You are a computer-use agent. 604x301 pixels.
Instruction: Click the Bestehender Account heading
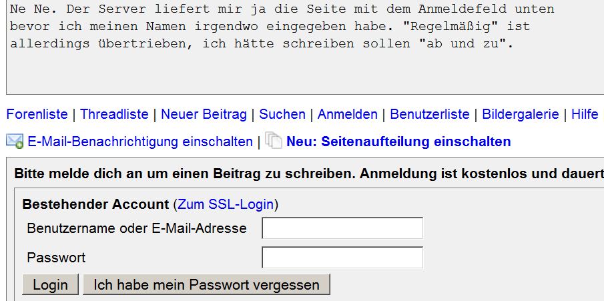tap(95, 204)
